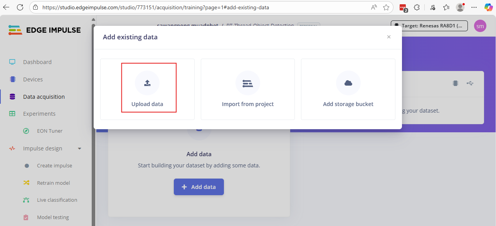Click the Edge Impulse logo
Screen dimensions: 496x226
45,30
